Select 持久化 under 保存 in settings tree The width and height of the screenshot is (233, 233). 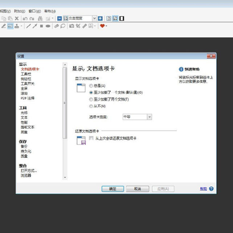26,151
